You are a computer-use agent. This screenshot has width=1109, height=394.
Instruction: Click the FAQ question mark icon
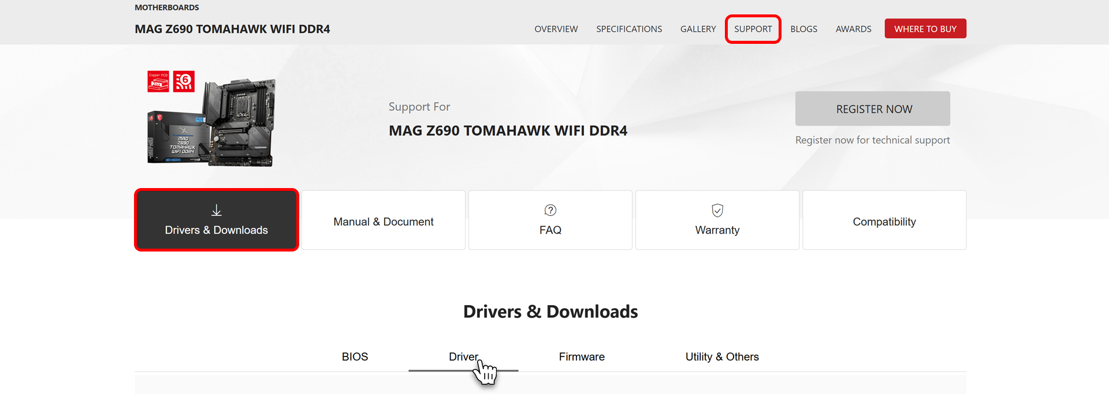point(550,211)
